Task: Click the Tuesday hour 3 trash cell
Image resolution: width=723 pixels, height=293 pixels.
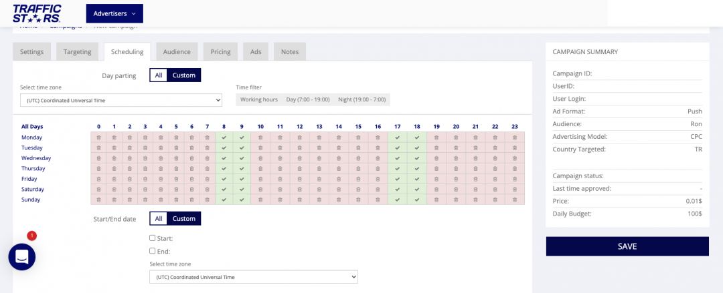Action: 145,148
